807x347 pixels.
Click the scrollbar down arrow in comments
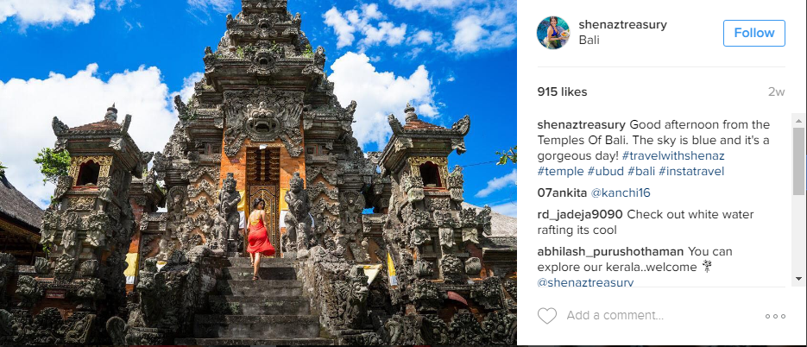[x=798, y=279]
